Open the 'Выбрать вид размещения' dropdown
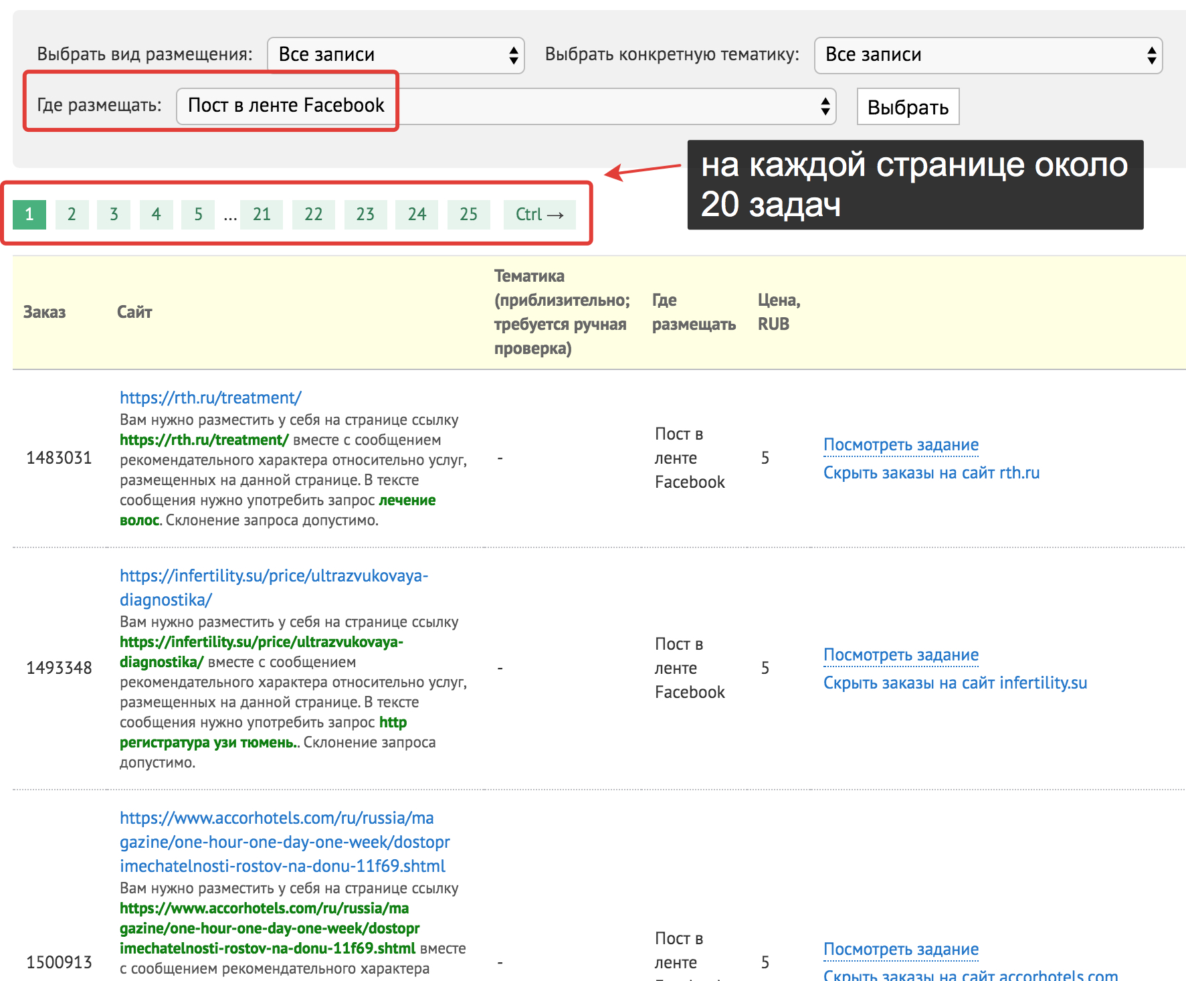Screen dimensions: 1186x981 (x=395, y=55)
